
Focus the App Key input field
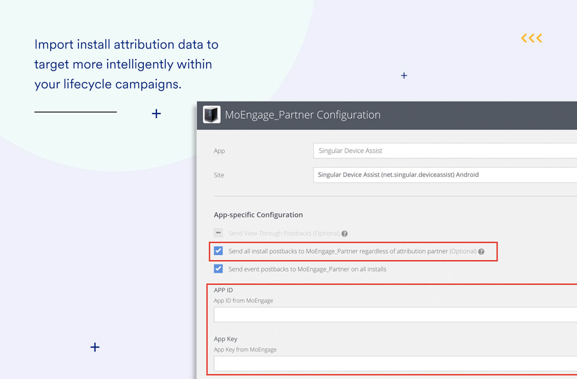point(395,364)
